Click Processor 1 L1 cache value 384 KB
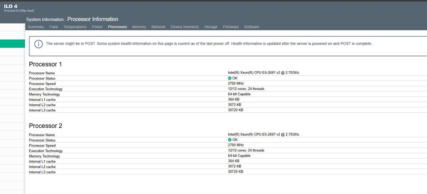 [234, 99]
